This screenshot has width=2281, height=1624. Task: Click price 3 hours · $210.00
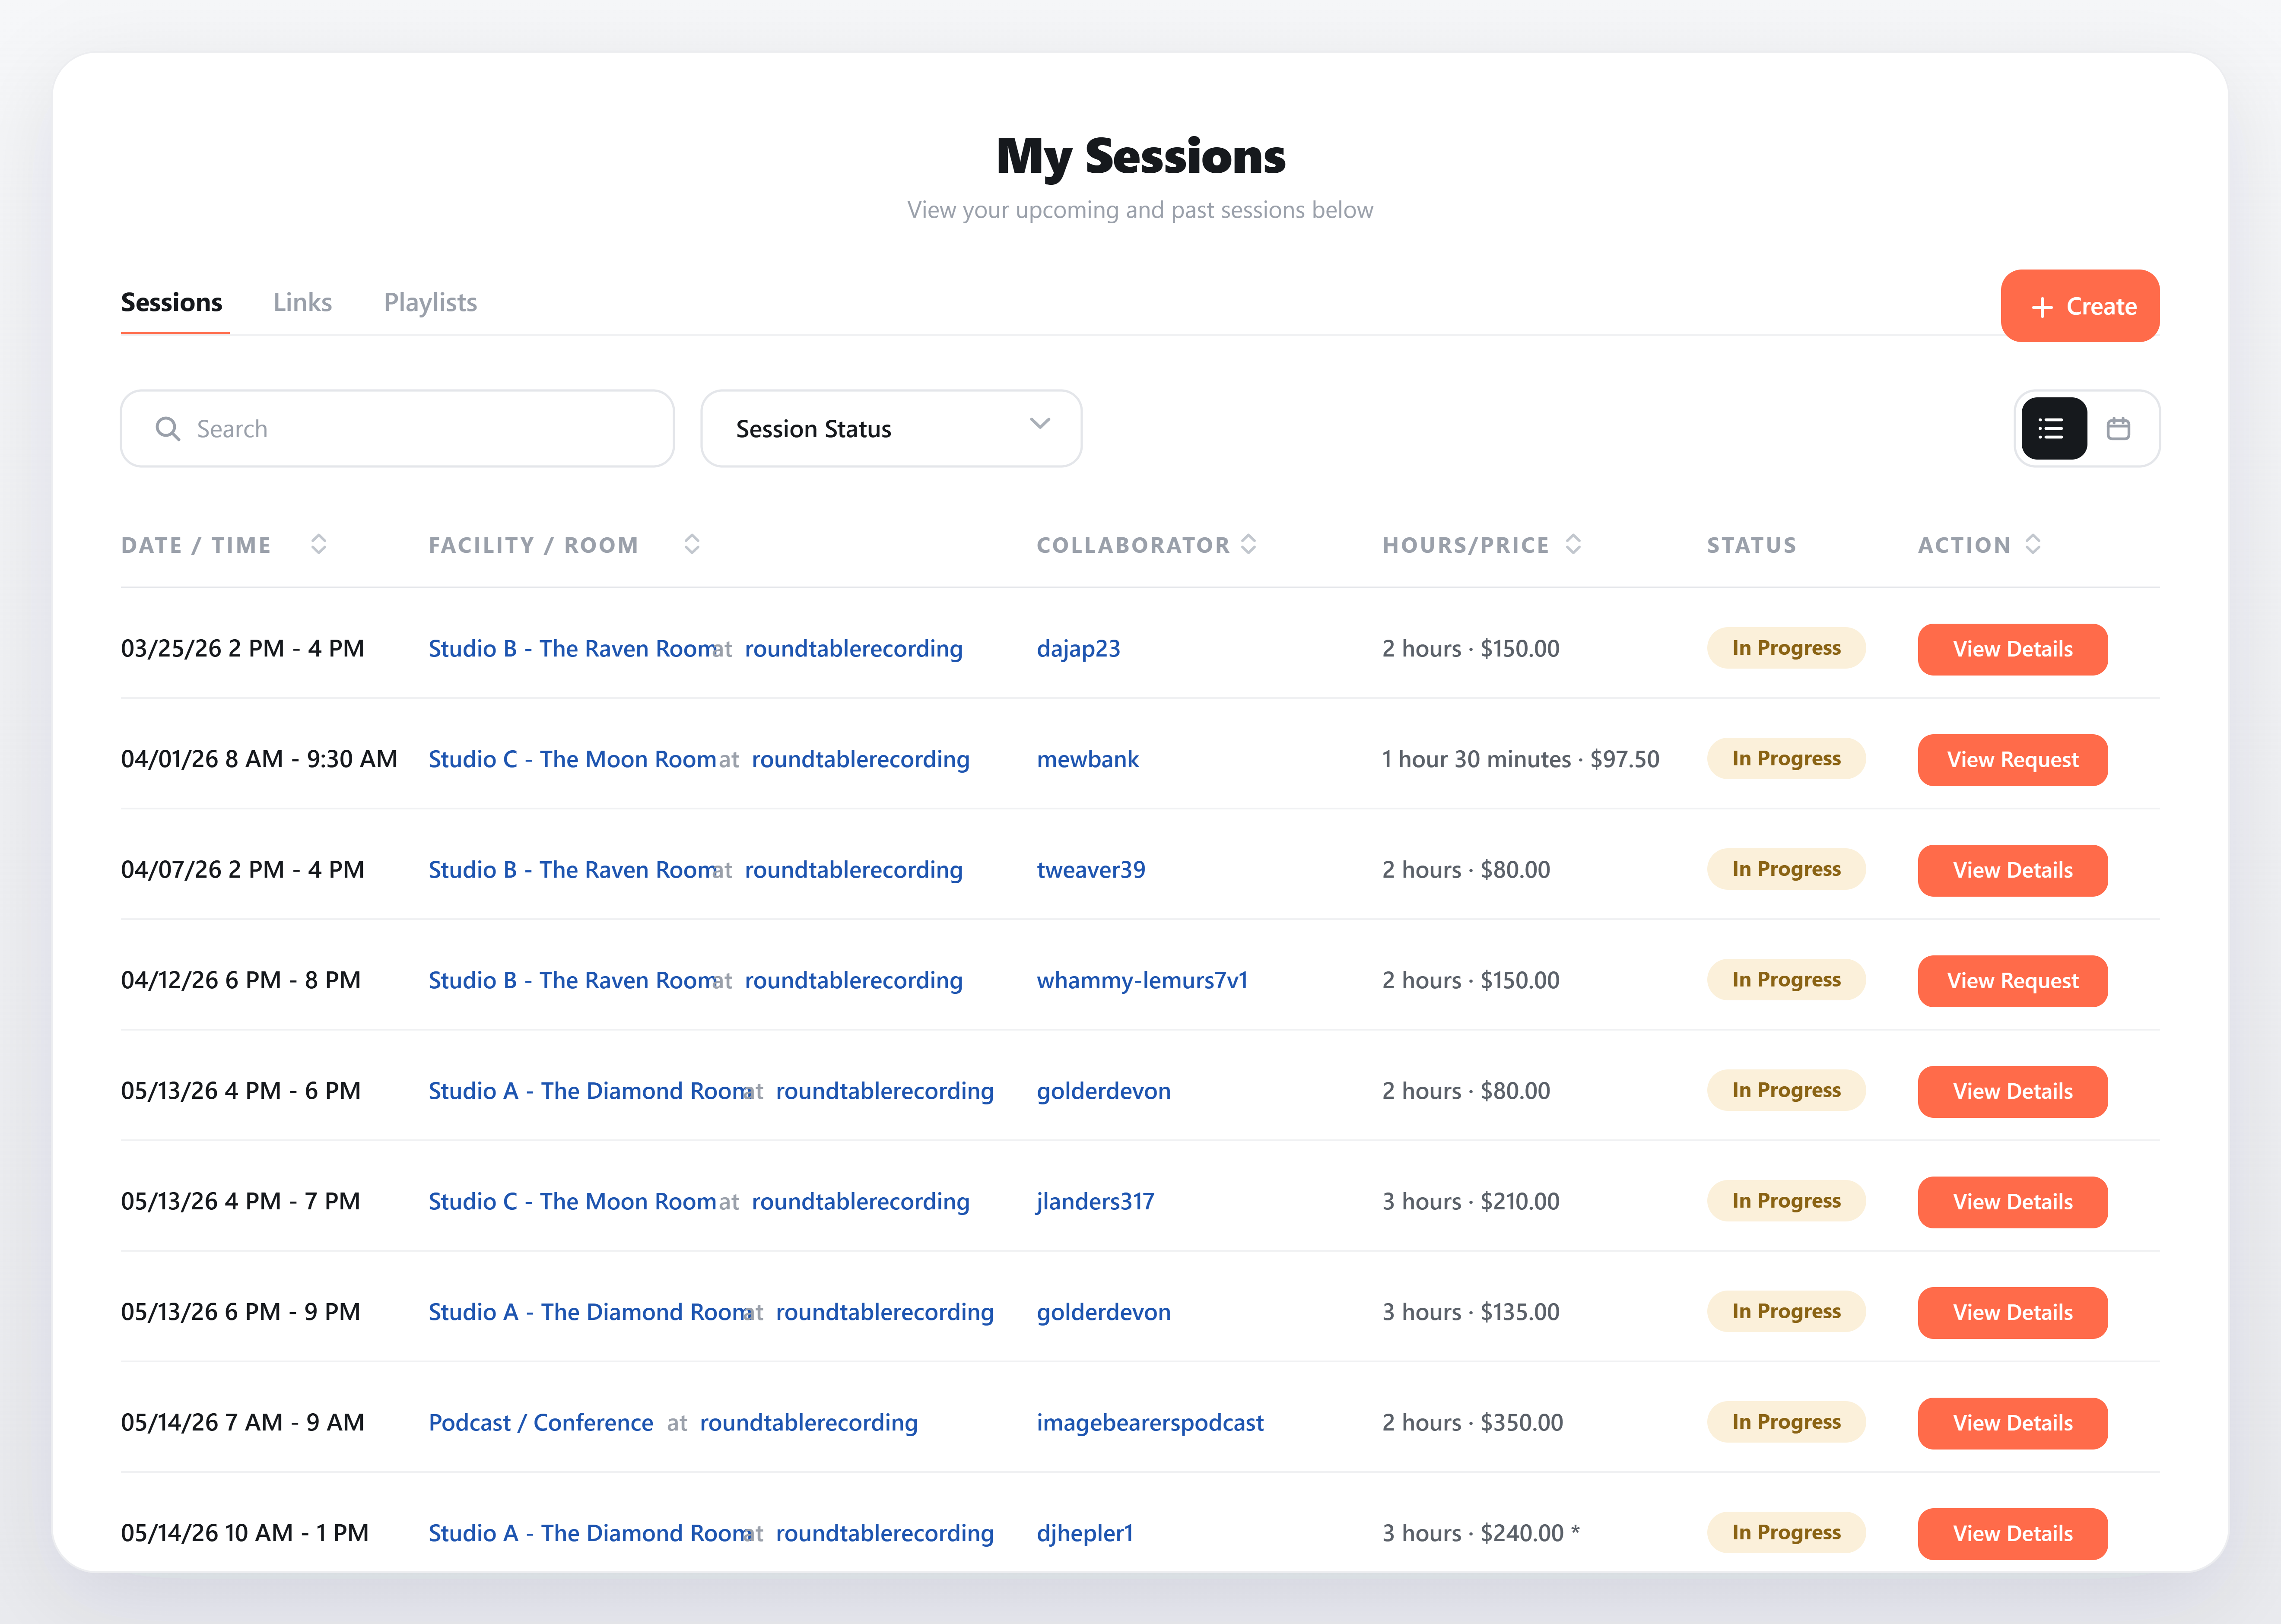click(1471, 1202)
